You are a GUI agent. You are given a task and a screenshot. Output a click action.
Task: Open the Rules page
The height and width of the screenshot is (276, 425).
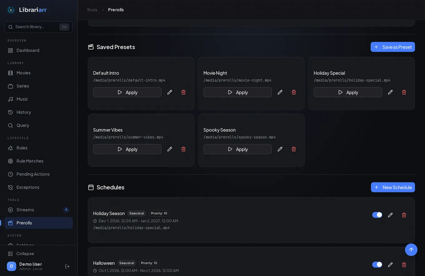pyautogui.click(x=38, y=148)
